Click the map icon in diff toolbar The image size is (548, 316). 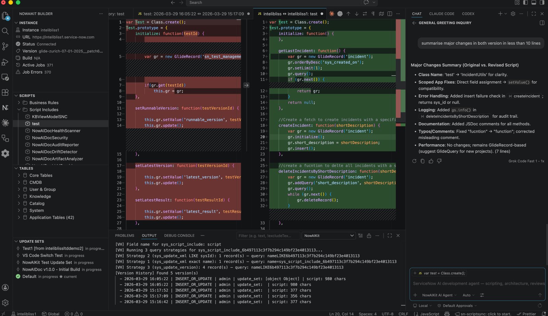coord(381,14)
